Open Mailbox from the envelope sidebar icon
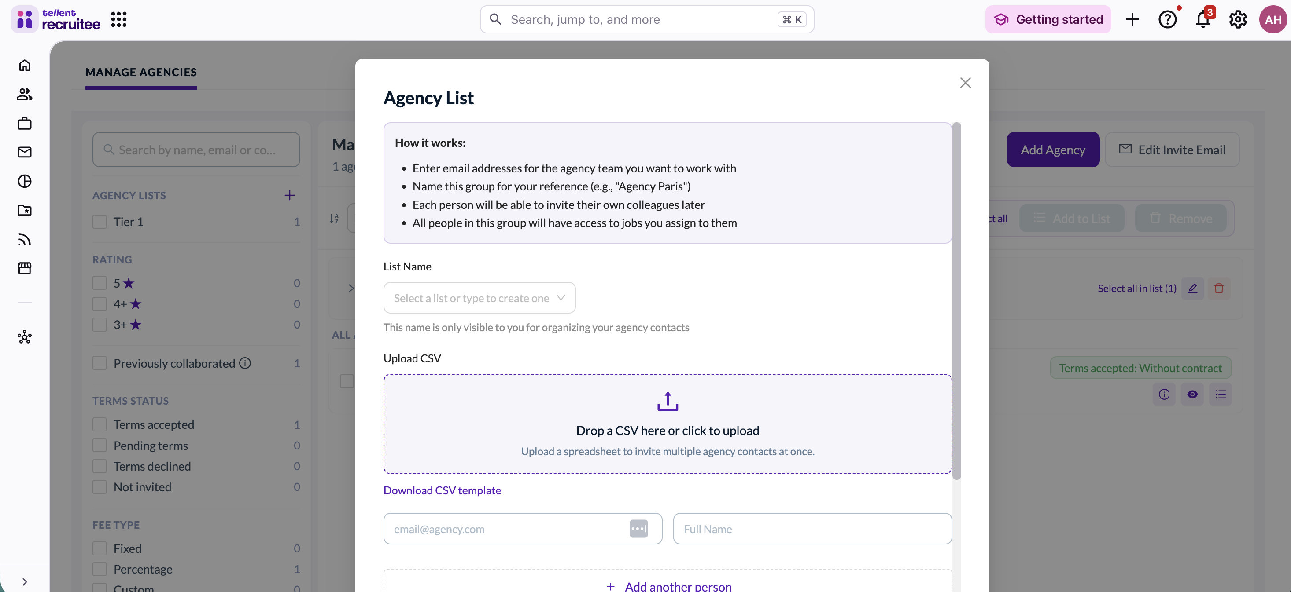The image size is (1291, 592). click(x=25, y=152)
